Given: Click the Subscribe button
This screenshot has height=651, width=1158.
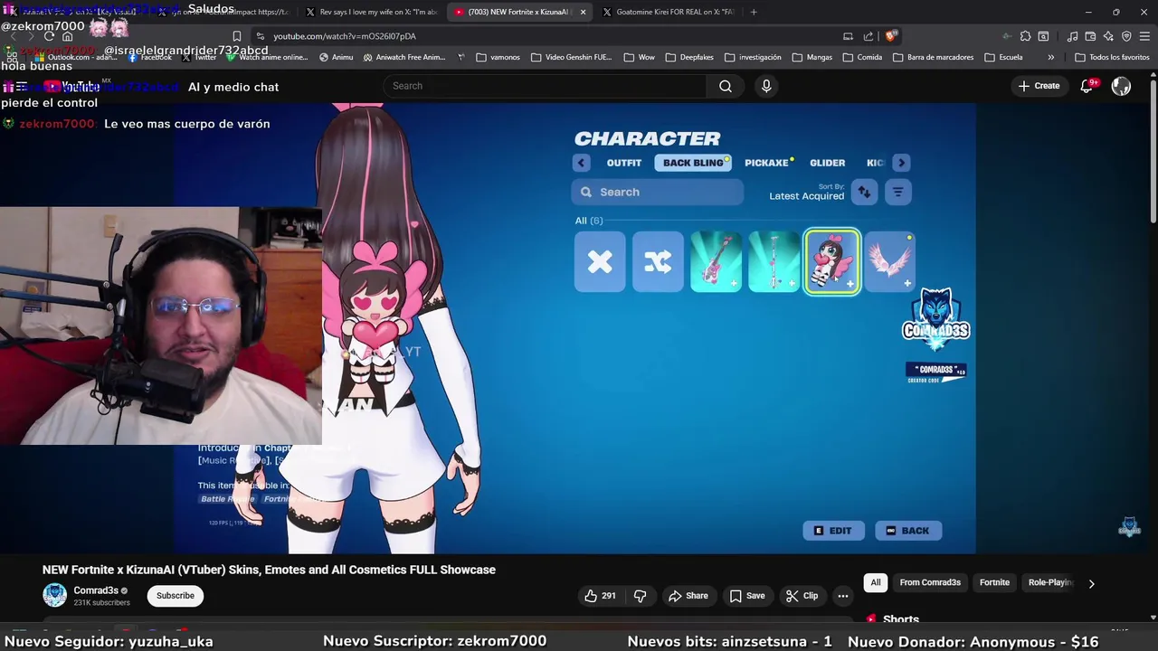Looking at the screenshot, I should tap(176, 596).
